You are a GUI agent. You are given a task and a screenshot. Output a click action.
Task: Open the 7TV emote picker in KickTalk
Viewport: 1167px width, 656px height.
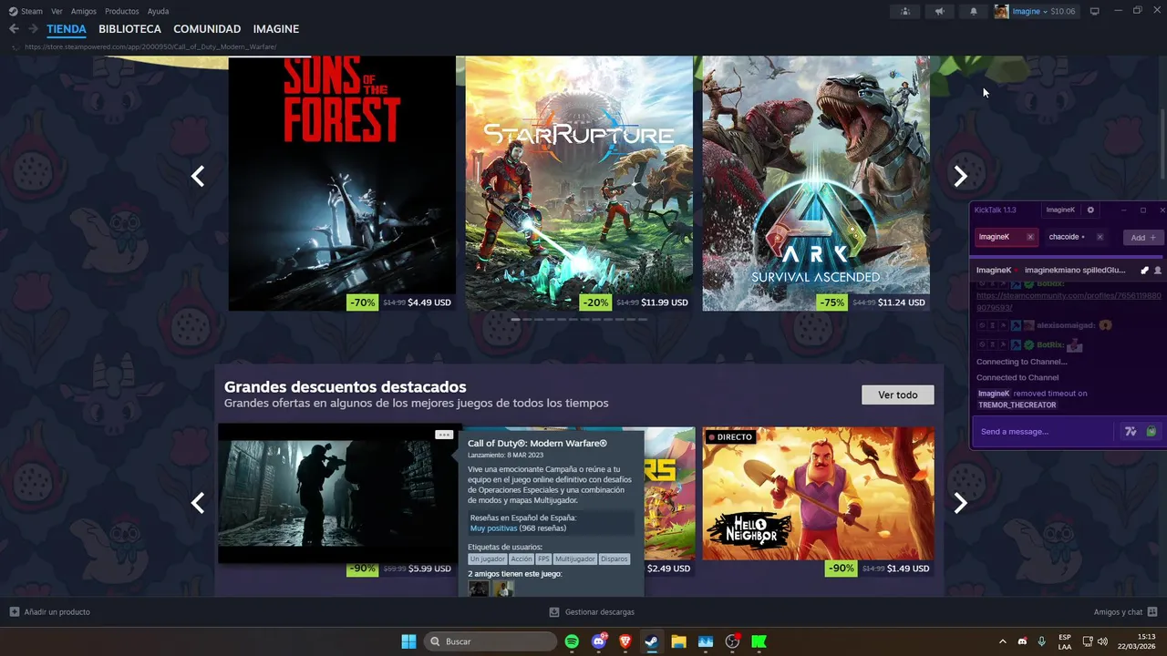[x=1131, y=431]
